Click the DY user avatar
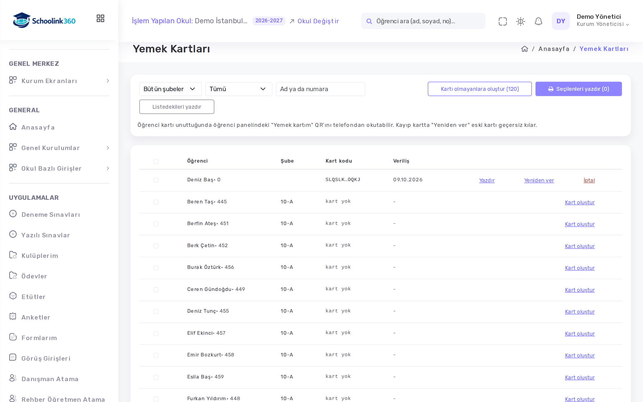Screen dimensions: 643x402 561,21
